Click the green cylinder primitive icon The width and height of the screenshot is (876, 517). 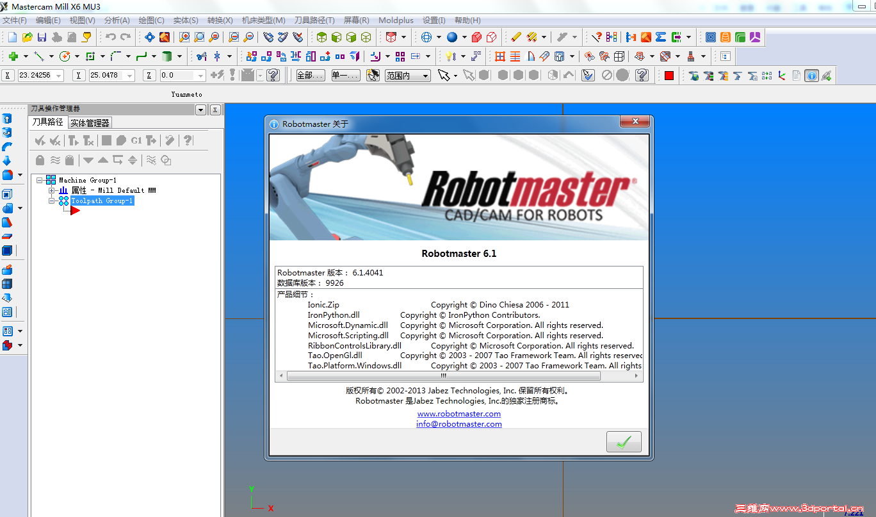[x=166, y=56]
